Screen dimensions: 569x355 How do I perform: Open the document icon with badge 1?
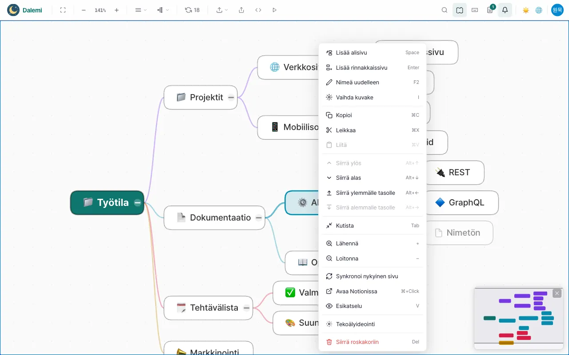pyautogui.click(x=490, y=10)
